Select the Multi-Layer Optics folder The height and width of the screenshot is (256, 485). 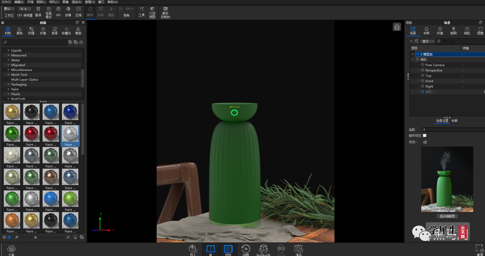point(25,79)
